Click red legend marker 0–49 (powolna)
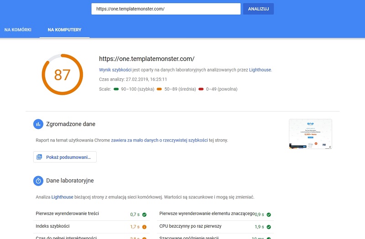The image size is (365, 239). point(201,89)
